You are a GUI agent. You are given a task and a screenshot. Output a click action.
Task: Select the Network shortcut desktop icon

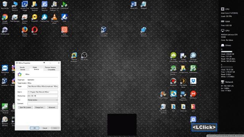[143, 30]
